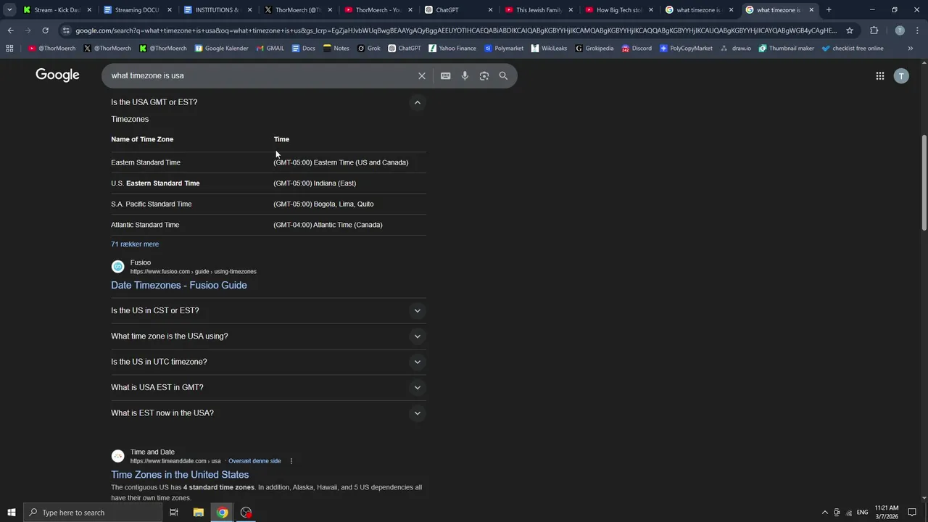
Task: Click the Chrome address bar URL
Action: click(455, 30)
